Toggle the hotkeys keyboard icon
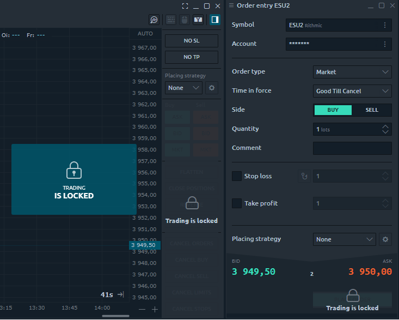399x320 pixels. click(x=171, y=20)
